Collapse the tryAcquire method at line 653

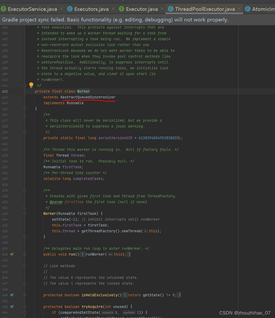click(x=25, y=307)
